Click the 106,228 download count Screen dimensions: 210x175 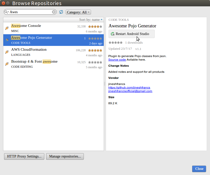(x=81, y=50)
